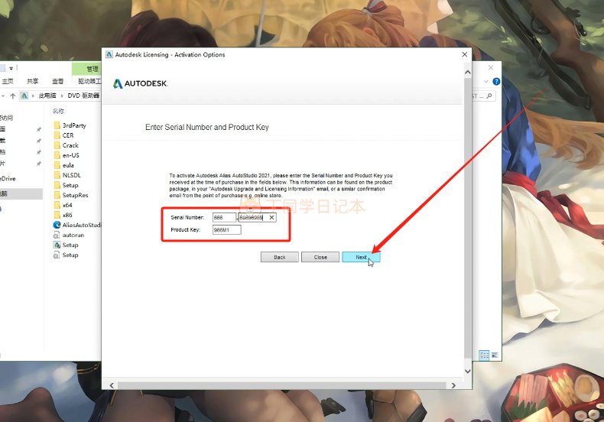Select the Setup application file with installer icon

tap(66, 245)
